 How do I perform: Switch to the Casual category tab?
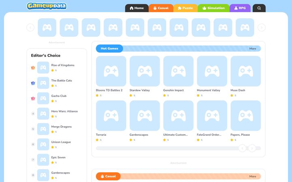tap(161, 8)
